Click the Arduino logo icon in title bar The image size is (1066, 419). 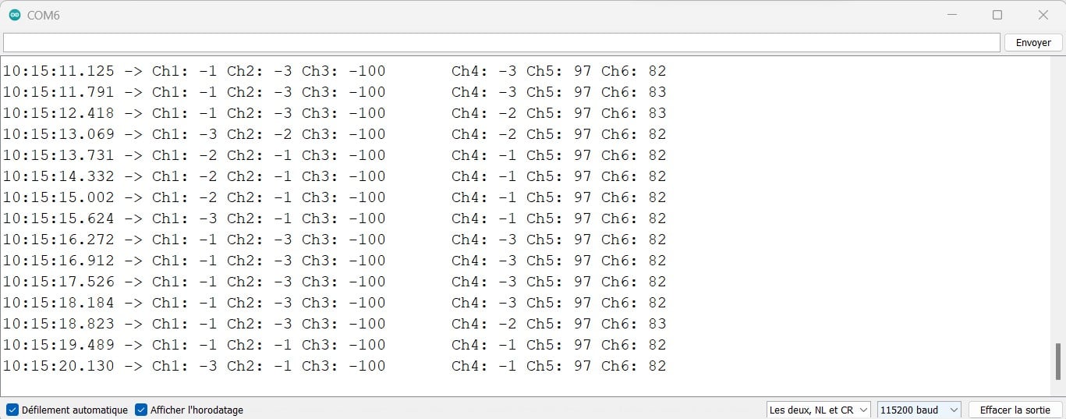[15, 15]
